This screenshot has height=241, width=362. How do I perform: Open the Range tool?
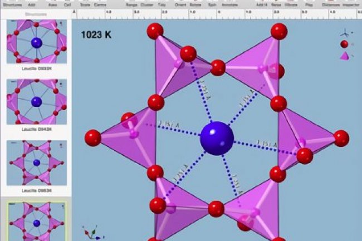pyautogui.click(x=131, y=3)
